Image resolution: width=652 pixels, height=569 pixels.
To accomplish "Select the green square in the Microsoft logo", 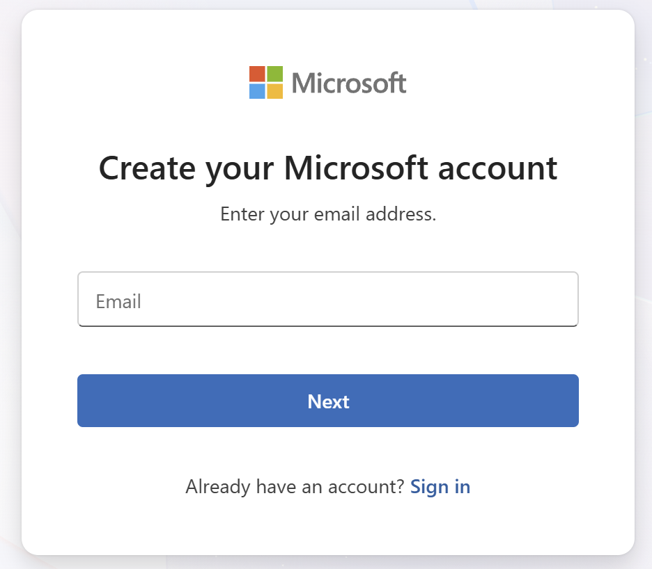I will (273, 74).
